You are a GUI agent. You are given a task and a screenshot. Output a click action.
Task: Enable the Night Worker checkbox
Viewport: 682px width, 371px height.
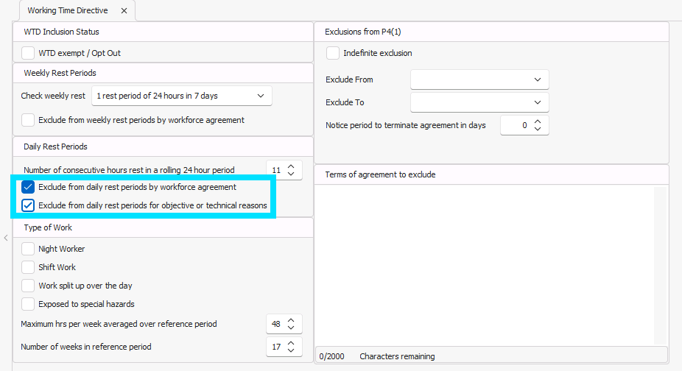(x=28, y=249)
